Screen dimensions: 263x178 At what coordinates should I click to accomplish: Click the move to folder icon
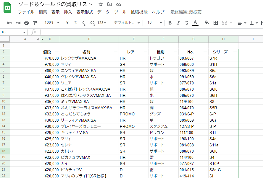pyautogui.click(x=109, y=4)
